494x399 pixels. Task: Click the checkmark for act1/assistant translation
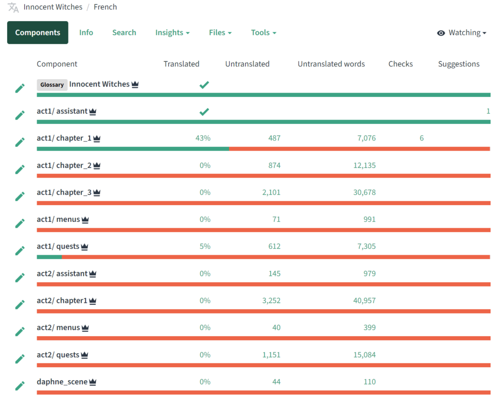click(204, 111)
